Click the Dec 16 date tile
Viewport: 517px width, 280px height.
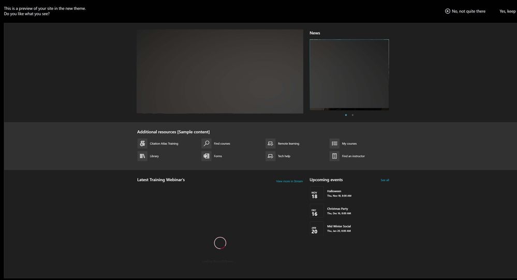(317, 211)
